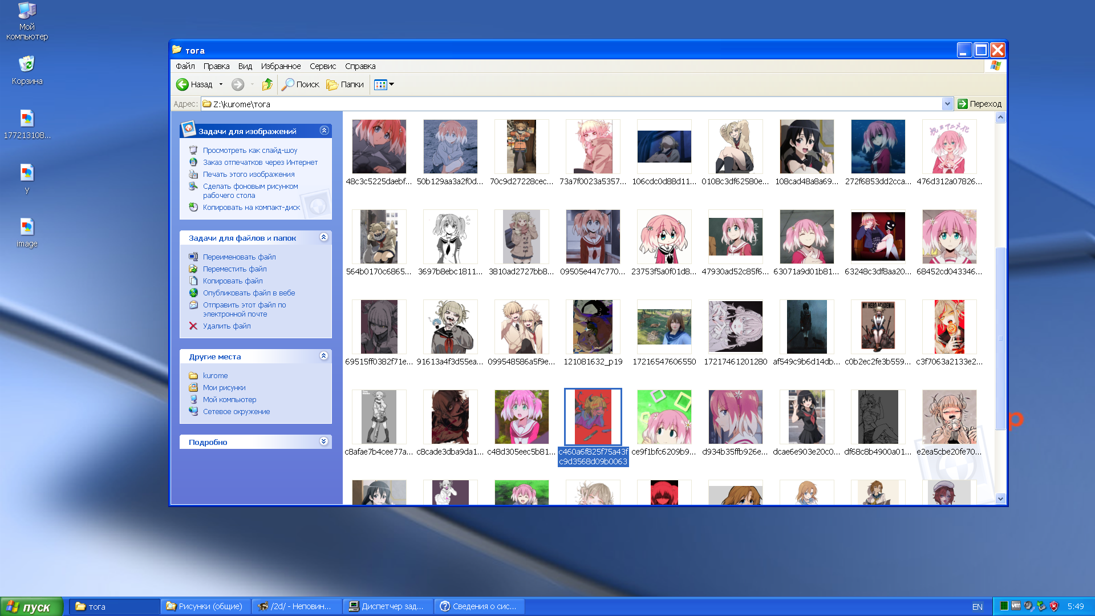Select thumbnail 73a7f0023a5357...
Viewport: 1095px width, 616px height.
click(x=593, y=147)
